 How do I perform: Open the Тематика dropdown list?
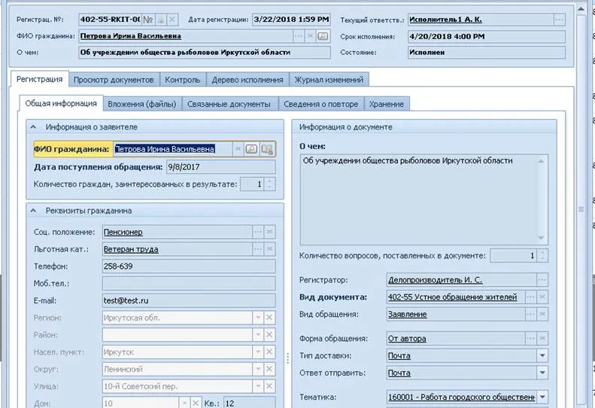(542, 397)
